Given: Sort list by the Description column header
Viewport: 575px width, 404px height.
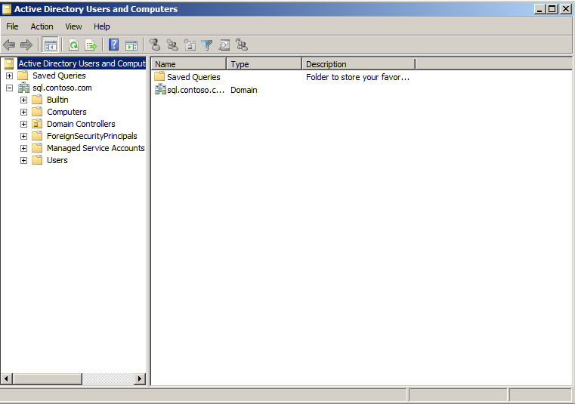Looking at the screenshot, I should [x=359, y=64].
